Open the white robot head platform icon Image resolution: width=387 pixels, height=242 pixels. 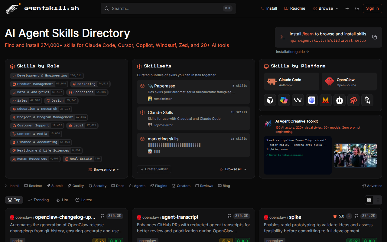click(x=339, y=100)
